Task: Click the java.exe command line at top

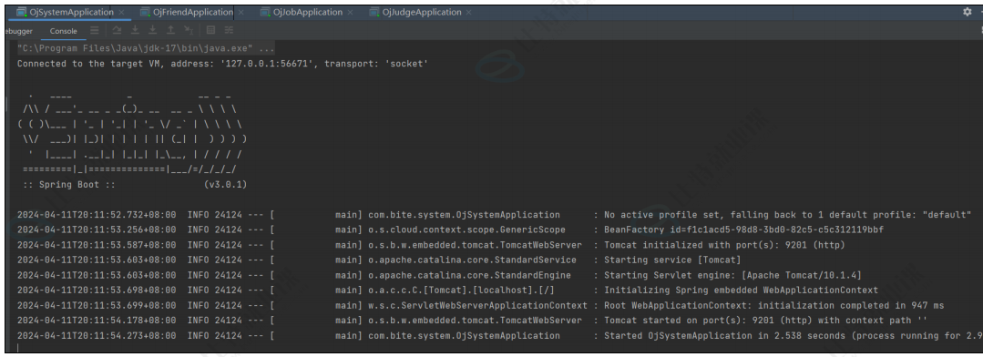Action: coord(146,48)
